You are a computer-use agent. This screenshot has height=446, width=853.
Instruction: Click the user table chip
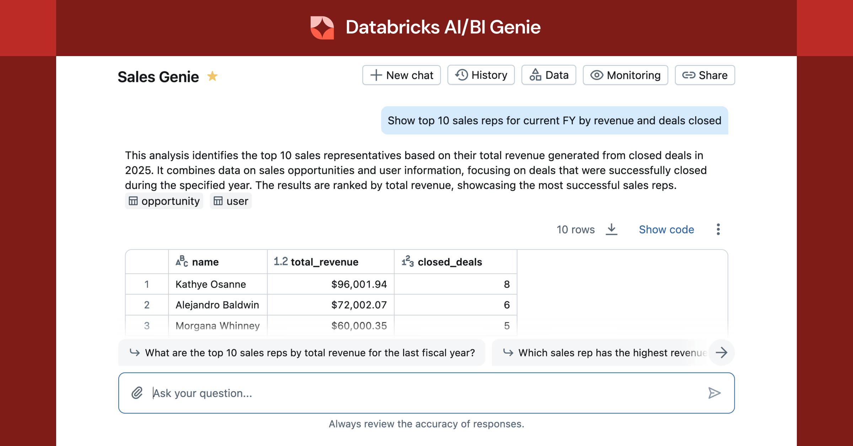[x=231, y=201]
